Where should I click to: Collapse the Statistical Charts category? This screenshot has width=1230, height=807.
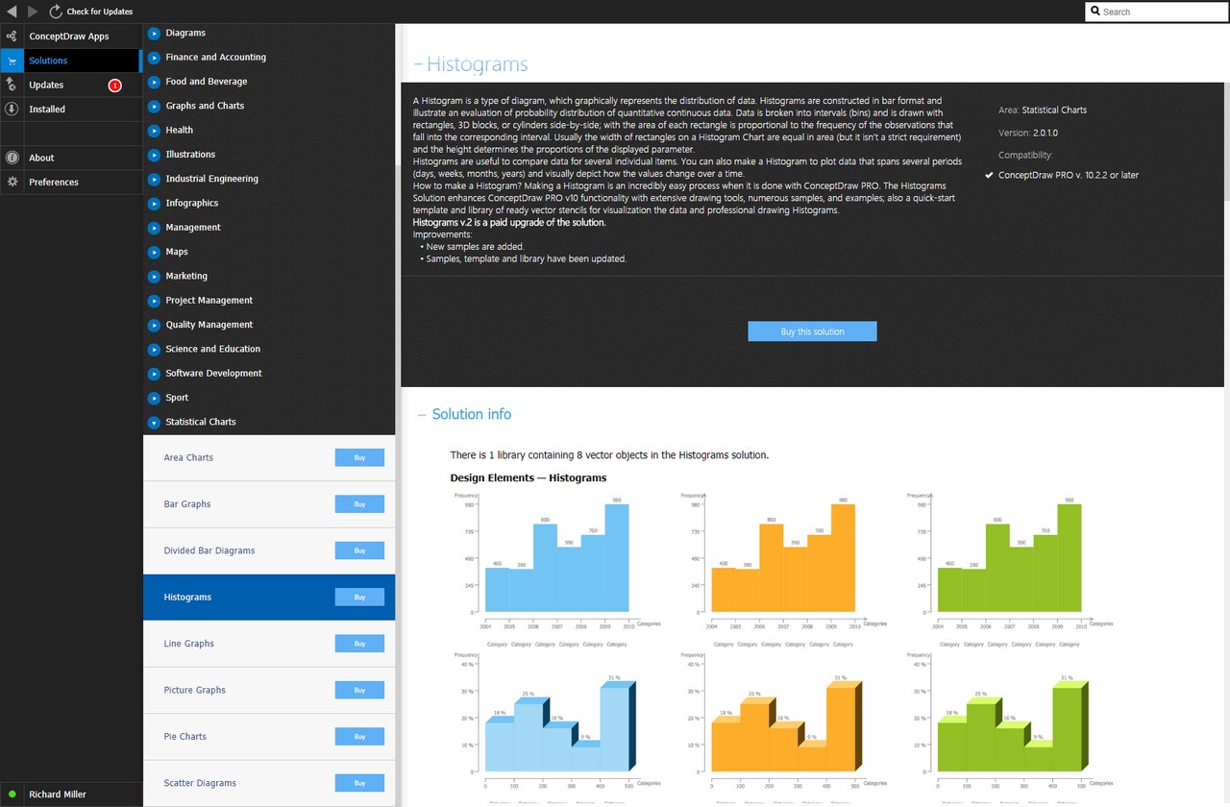(x=154, y=422)
